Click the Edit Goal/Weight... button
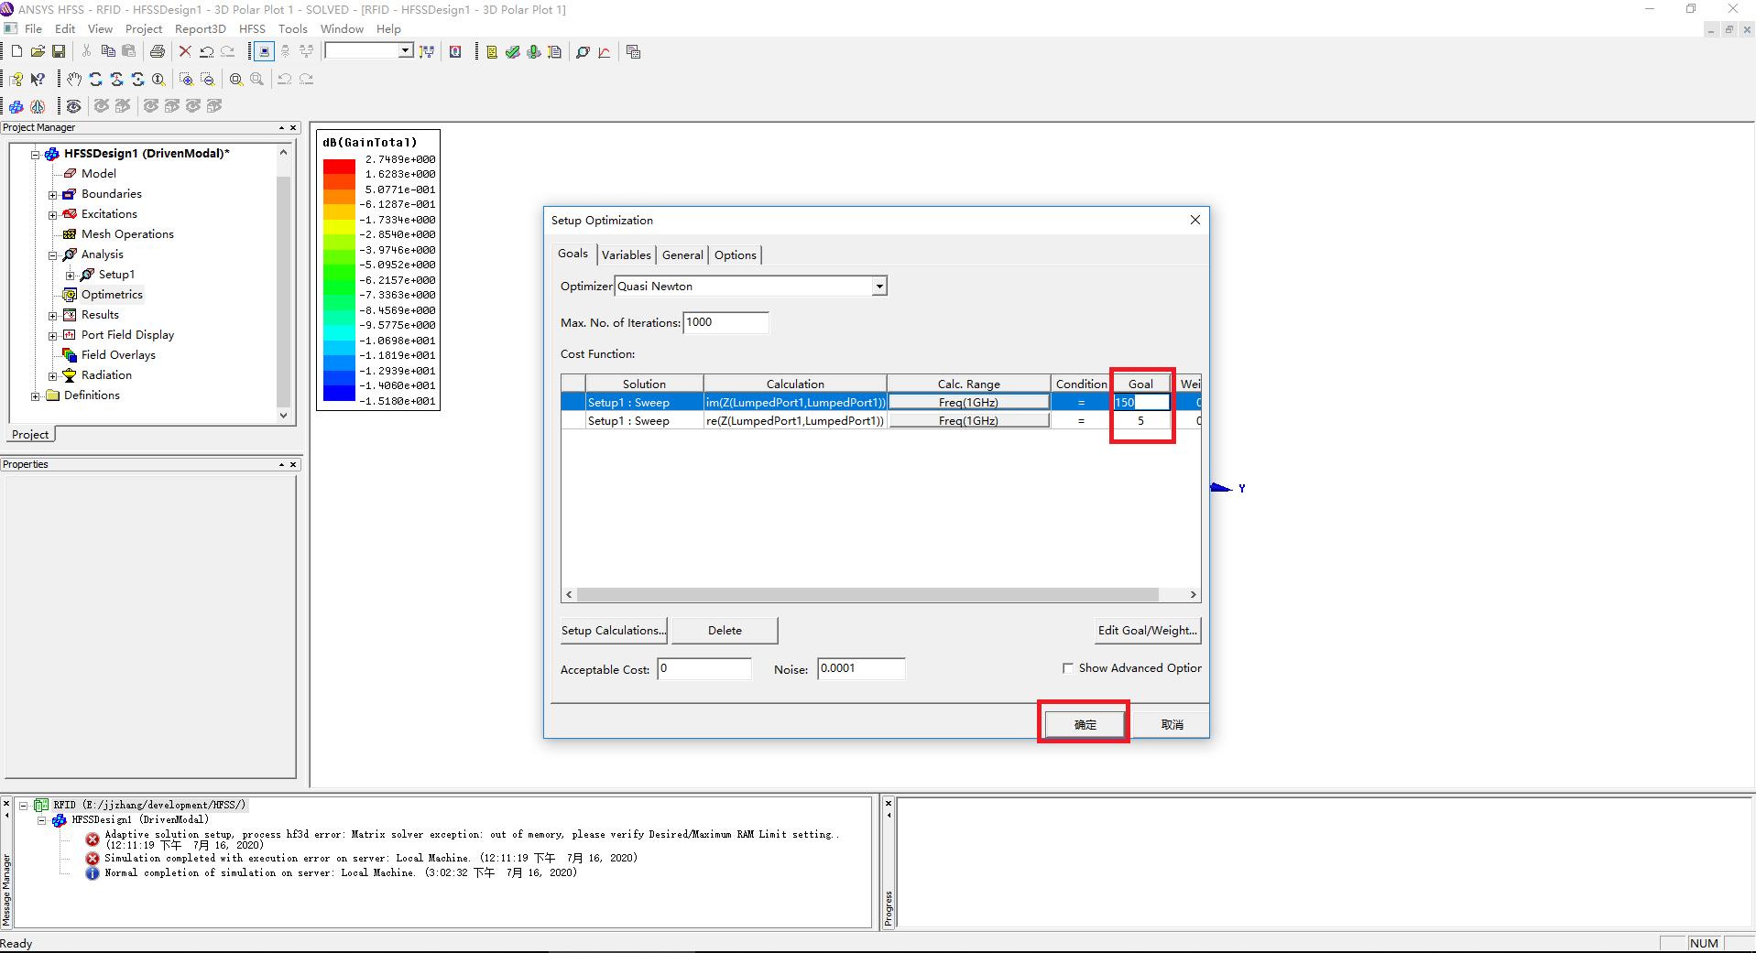The width and height of the screenshot is (1756, 953). click(1148, 631)
